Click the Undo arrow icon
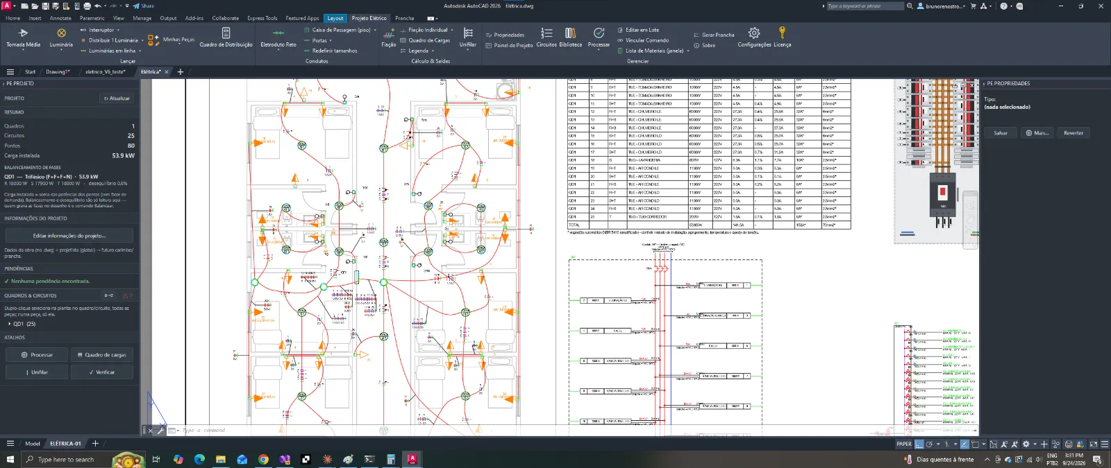1111x468 pixels. (x=97, y=6)
